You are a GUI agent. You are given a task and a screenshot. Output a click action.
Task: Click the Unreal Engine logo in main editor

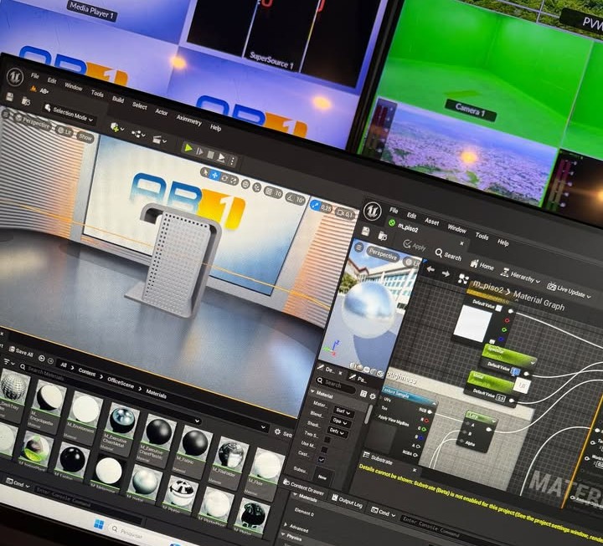(x=15, y=76)
